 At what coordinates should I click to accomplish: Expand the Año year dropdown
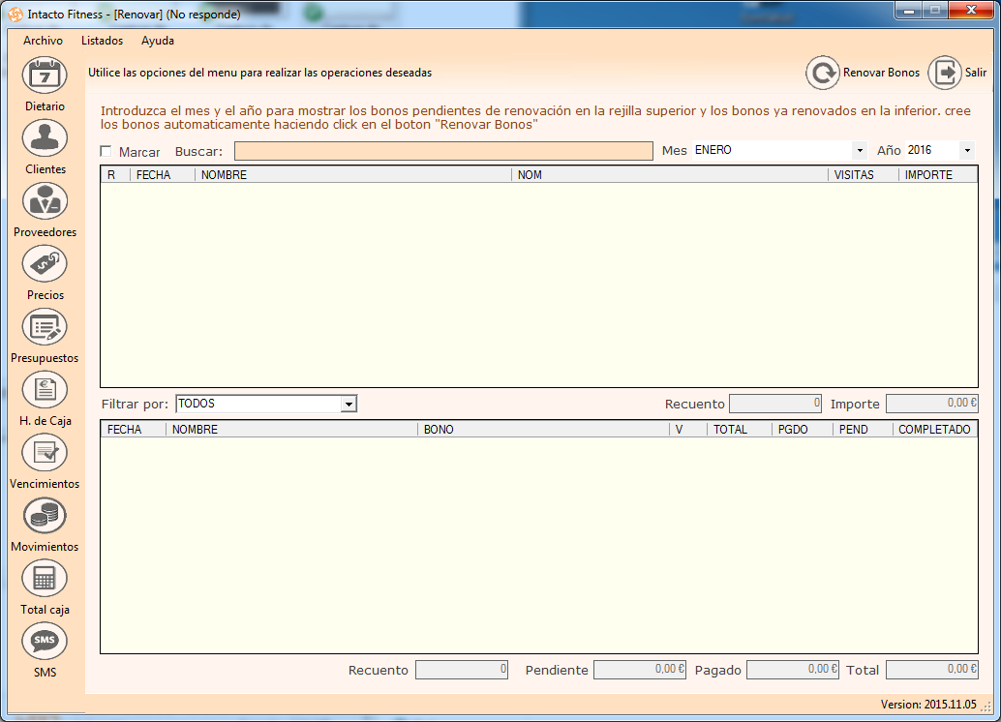tap(966, 151)
